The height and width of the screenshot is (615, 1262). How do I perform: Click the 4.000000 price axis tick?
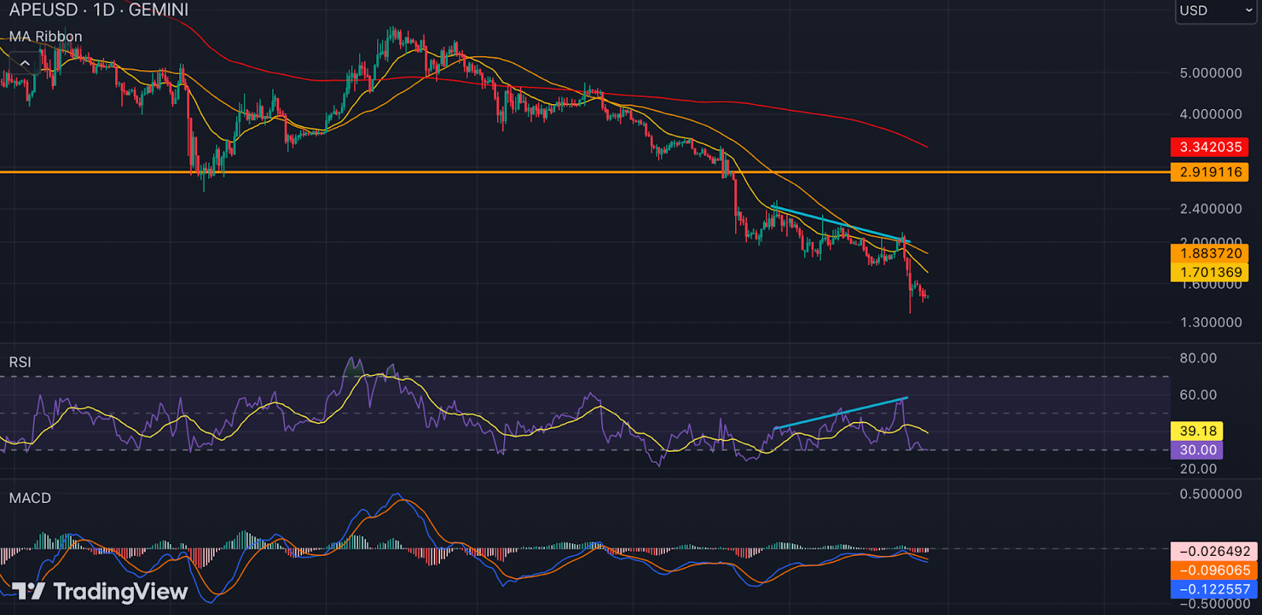coord(1211,114)
